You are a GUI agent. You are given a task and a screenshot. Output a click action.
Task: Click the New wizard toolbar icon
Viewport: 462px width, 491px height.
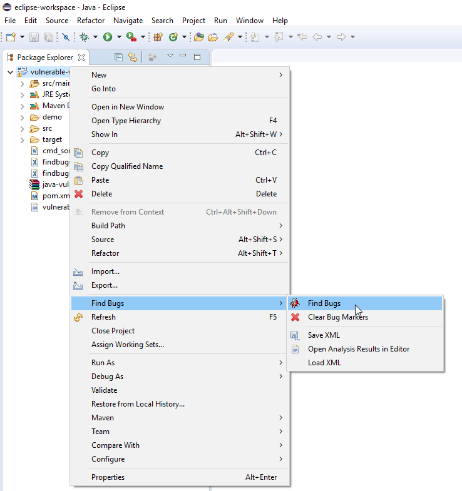click(11, 37)
